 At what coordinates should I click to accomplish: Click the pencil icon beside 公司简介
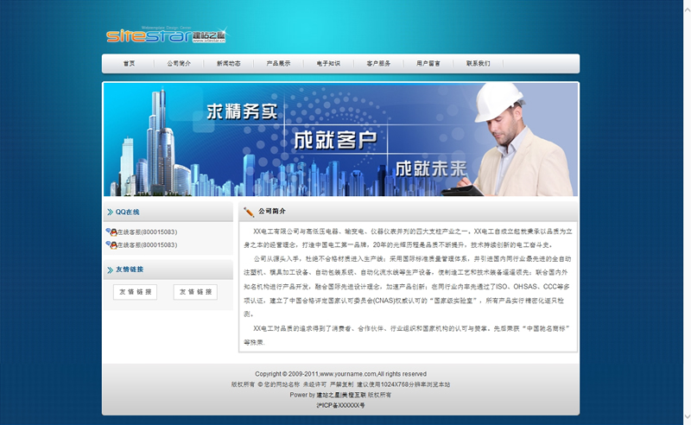tap(249, 212)
